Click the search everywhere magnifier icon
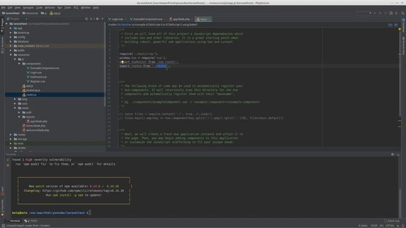Image resolution: width=406 pixels, height=228 pixels. click(403, 13)
